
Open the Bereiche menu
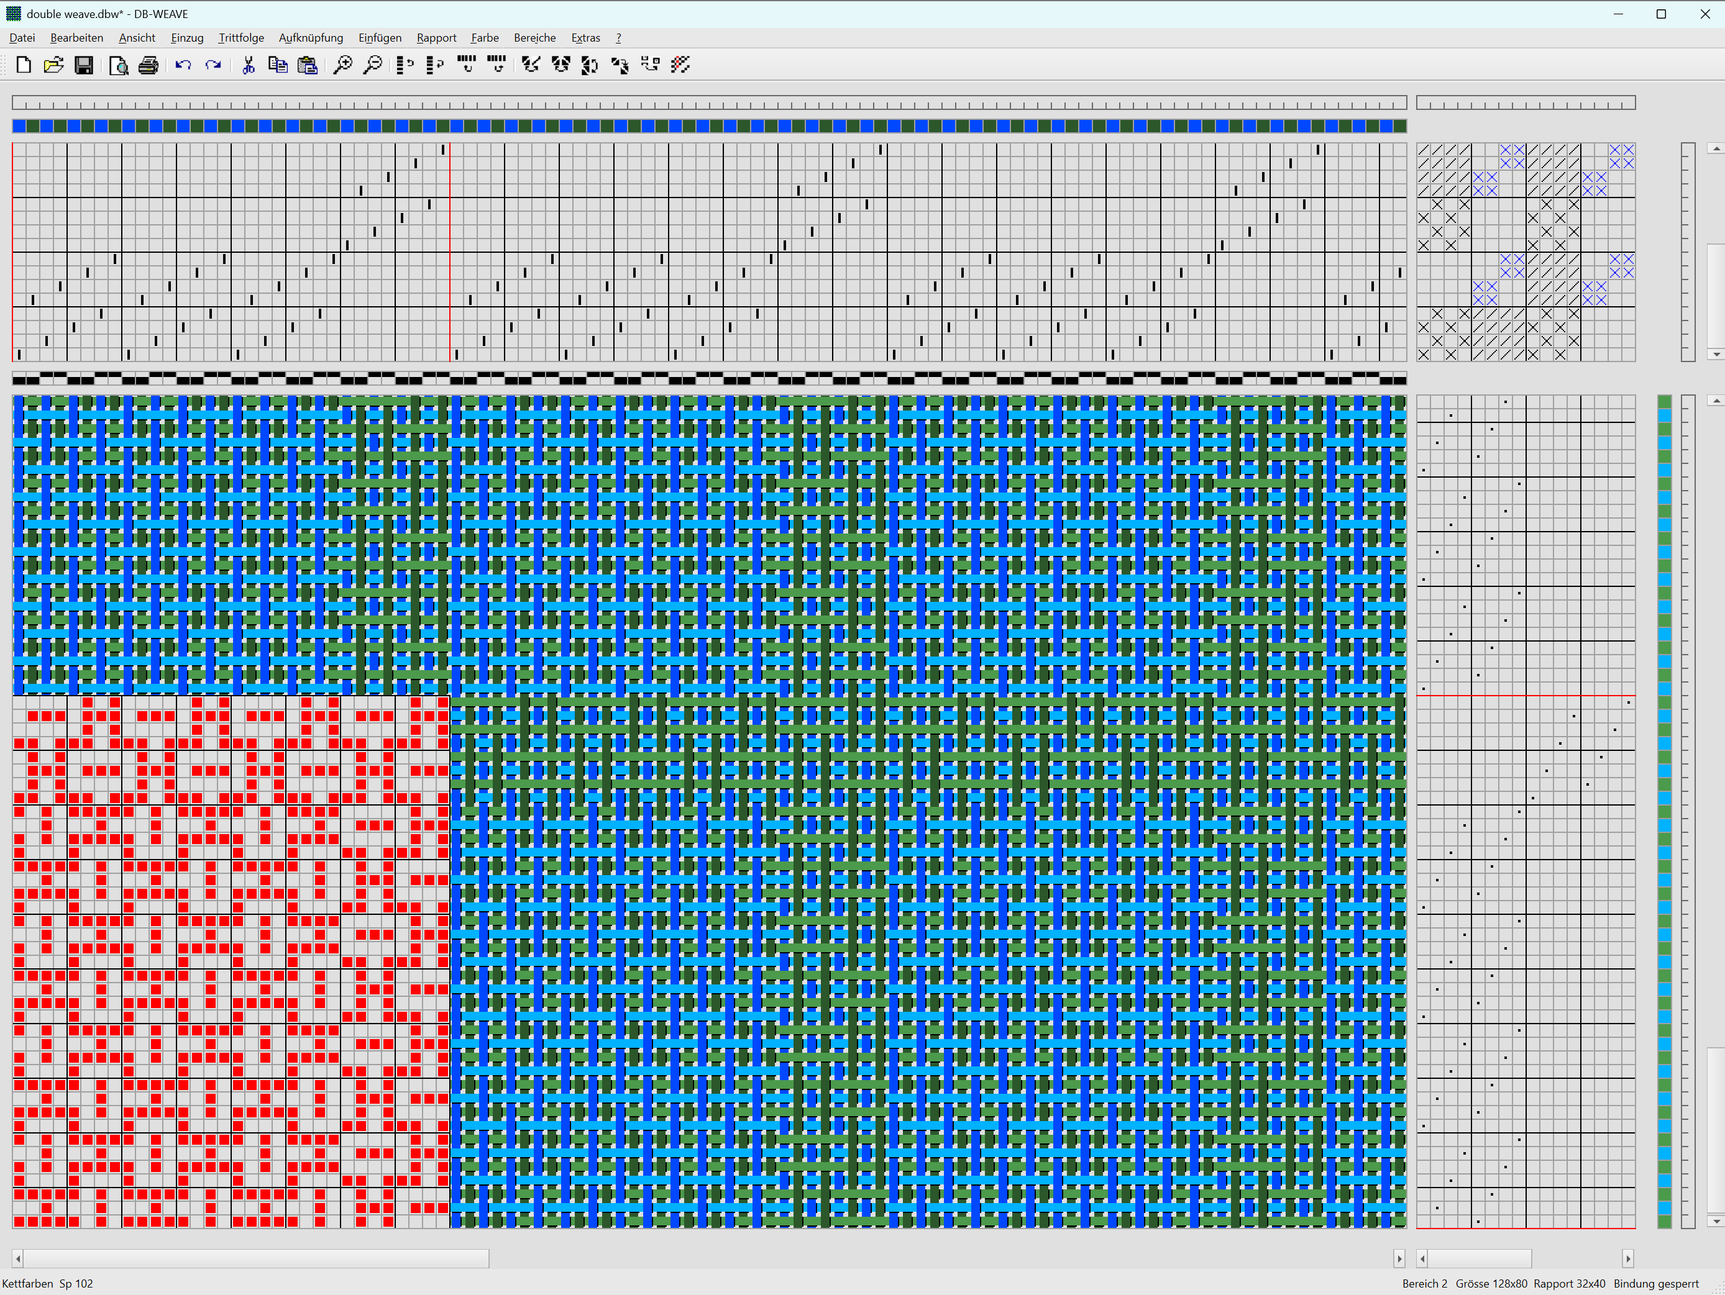click(534, 37)
